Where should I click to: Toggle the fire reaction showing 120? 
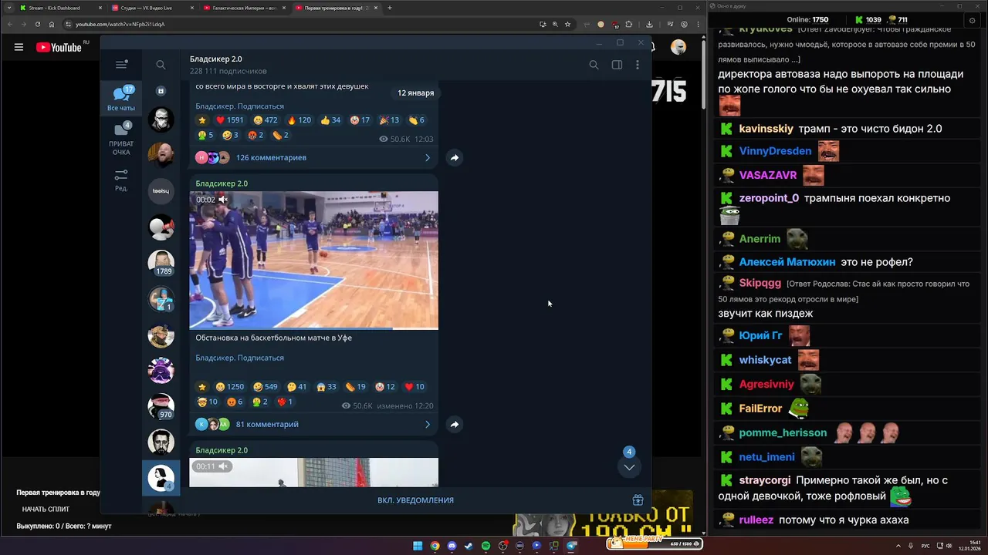pyautogui.click(x=299, y=120)
